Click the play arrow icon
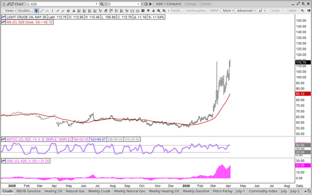Screen dimensions: 312x195 [x=151, y=4]
